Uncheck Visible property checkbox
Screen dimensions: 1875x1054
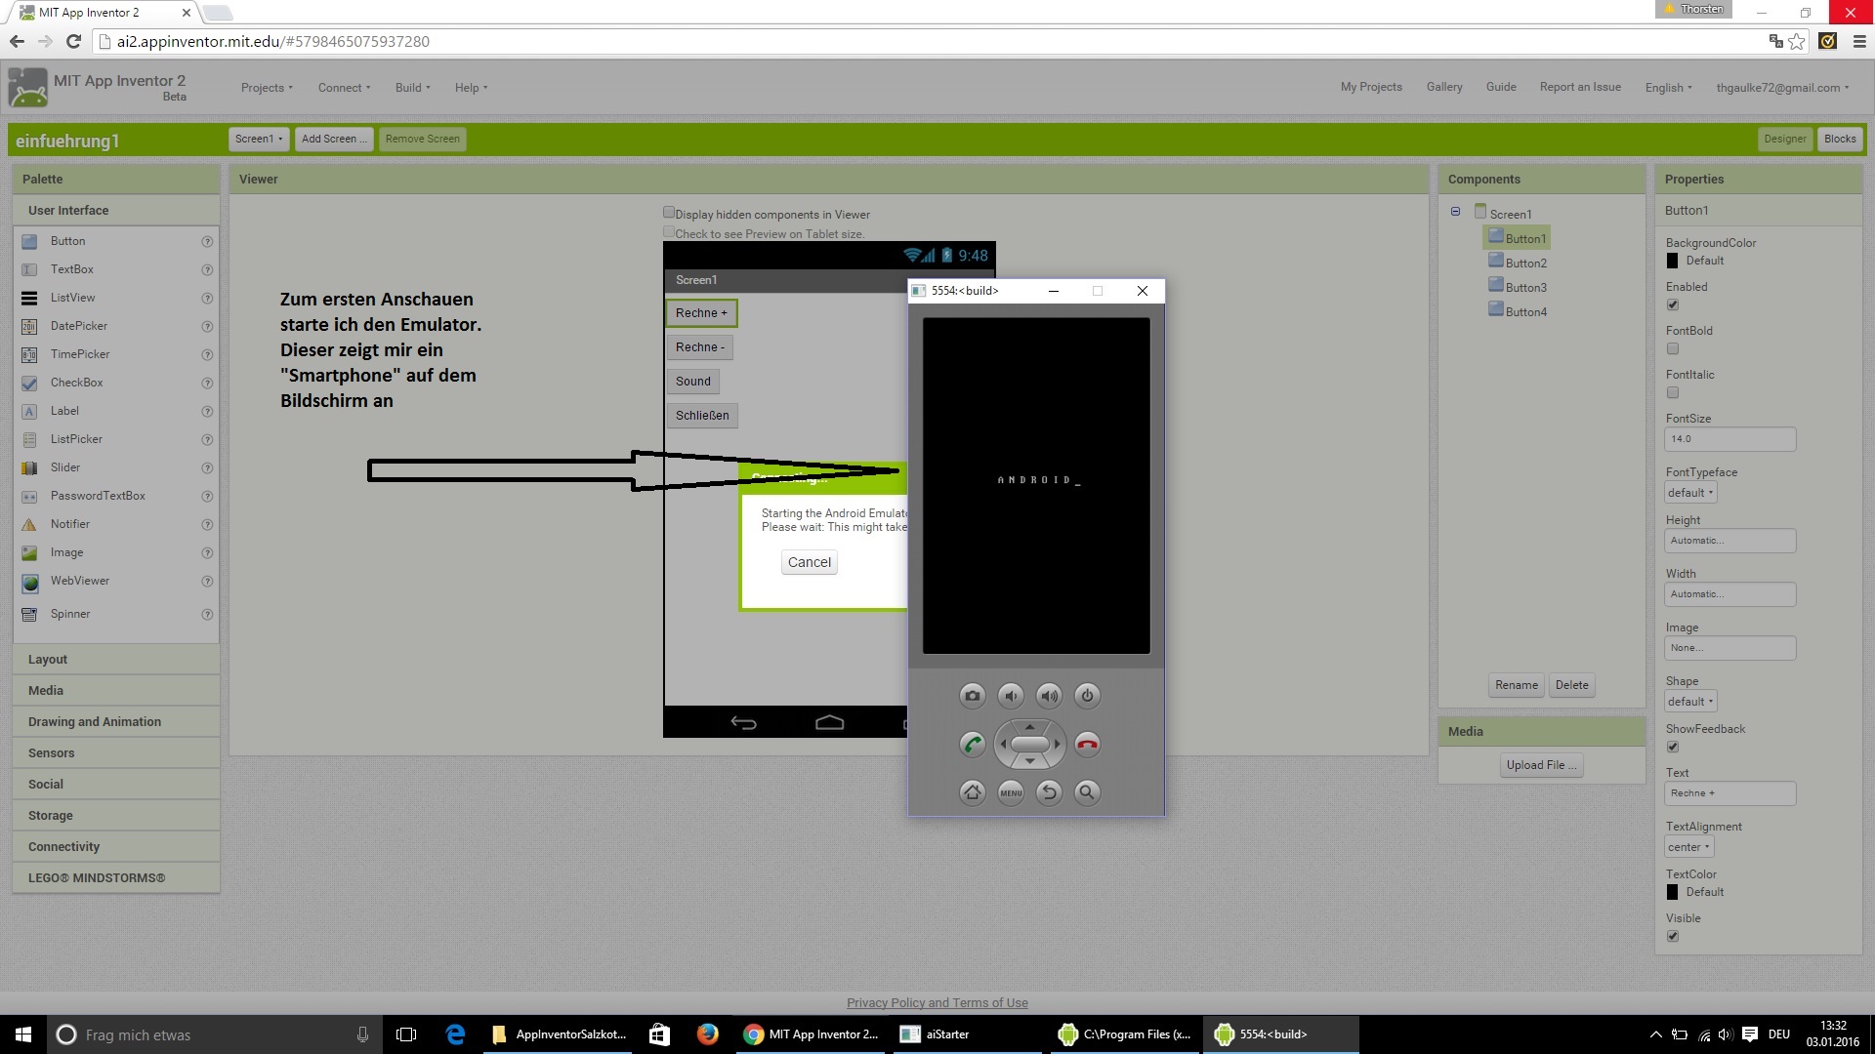1673,936
